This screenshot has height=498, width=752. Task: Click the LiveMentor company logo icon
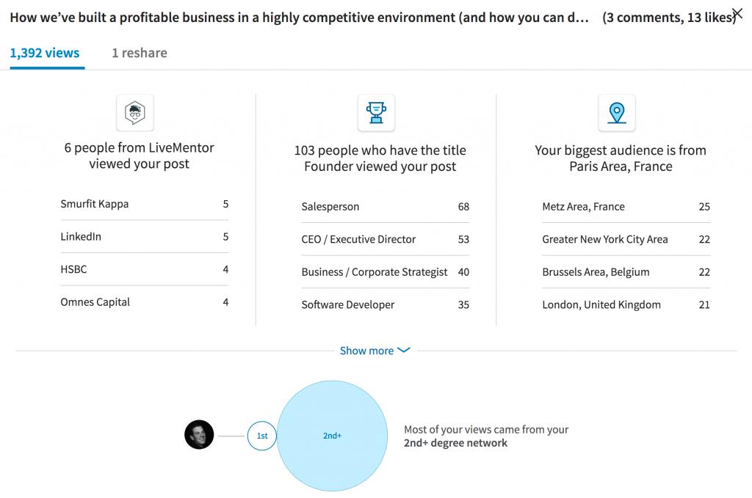tap(135, 112)
